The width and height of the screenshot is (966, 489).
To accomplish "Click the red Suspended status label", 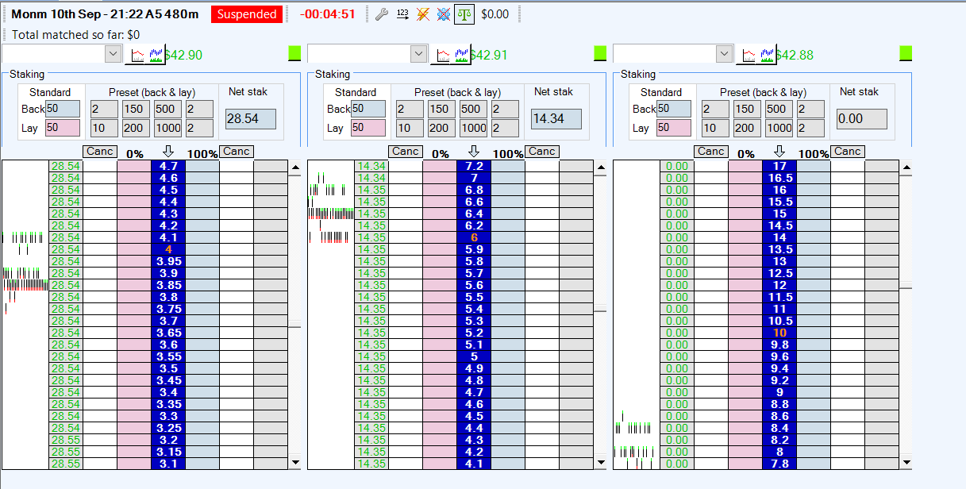I will tap(247, 14).
